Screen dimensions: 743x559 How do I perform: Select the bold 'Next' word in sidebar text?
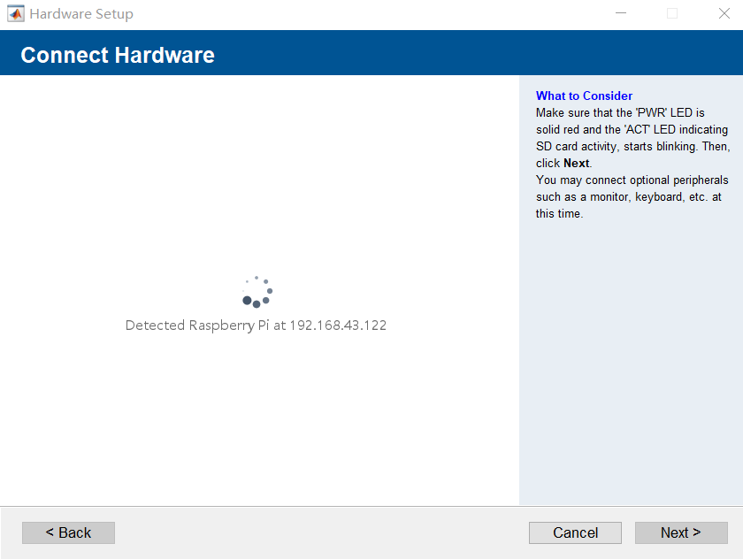coord(576,163)
